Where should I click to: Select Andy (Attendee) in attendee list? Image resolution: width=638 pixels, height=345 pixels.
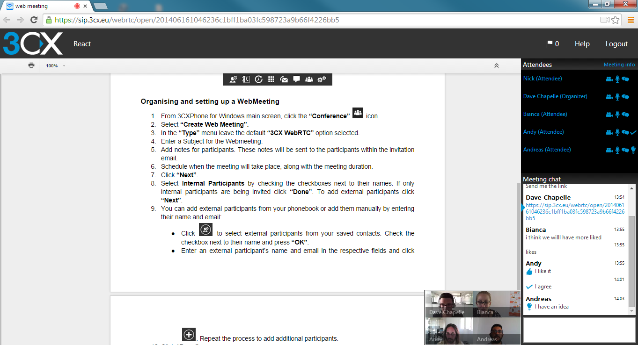point(543,132)
